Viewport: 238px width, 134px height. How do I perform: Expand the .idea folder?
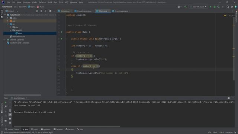pyautogui.click(x=8, y=18)
